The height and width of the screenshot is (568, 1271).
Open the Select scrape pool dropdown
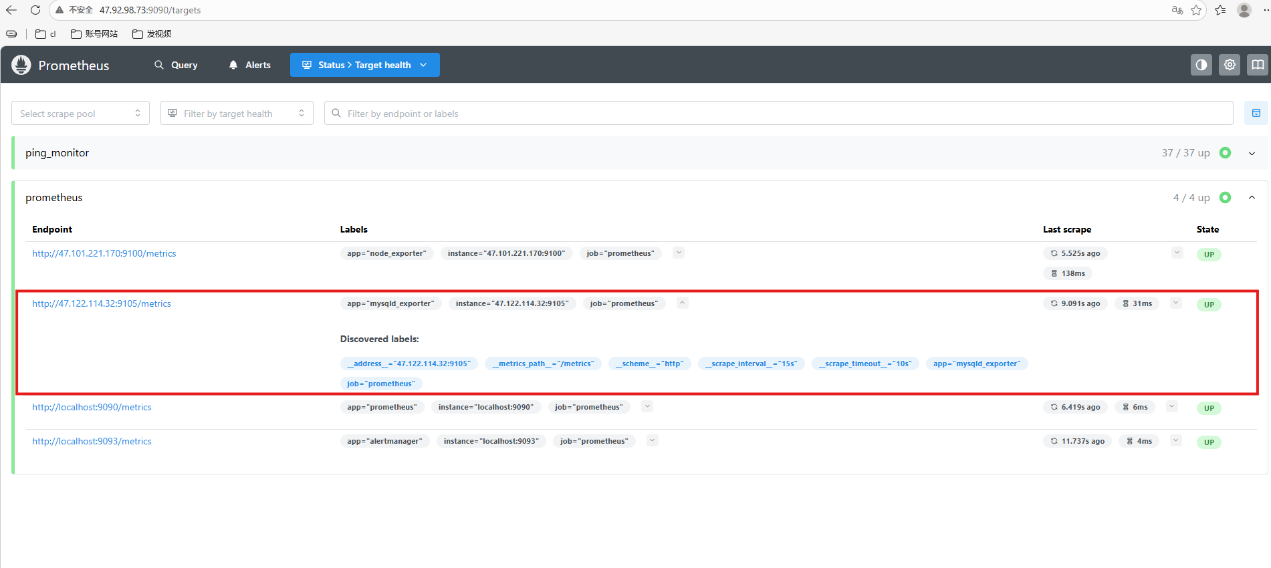80,114
